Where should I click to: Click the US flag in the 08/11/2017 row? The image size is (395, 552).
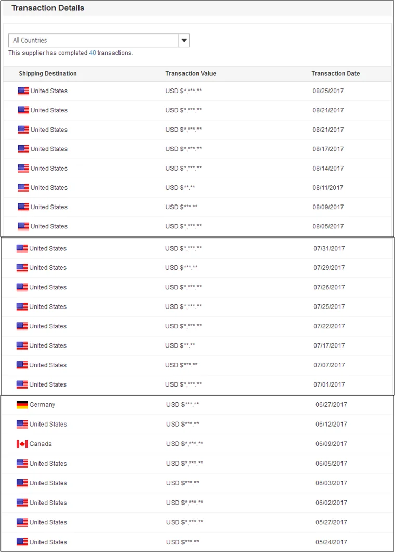pyautogui.click(x=23, y=188)
